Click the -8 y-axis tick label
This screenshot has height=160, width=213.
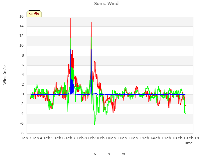(x=22, y=133)
